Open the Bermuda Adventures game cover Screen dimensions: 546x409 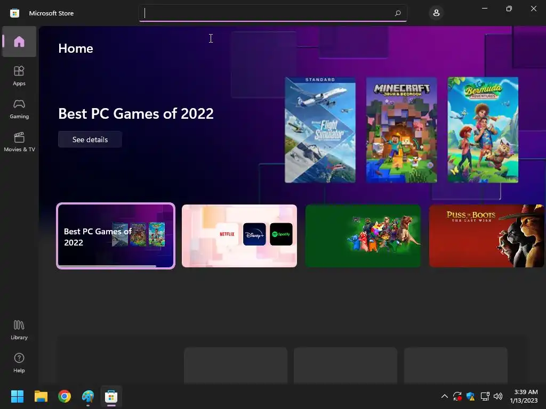(483, 130)
